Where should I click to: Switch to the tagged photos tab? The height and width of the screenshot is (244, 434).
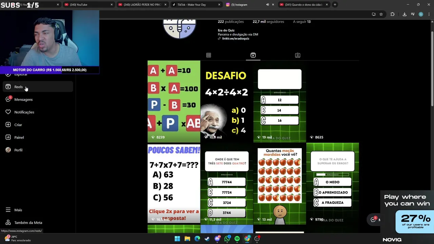[x=297, y=55]
